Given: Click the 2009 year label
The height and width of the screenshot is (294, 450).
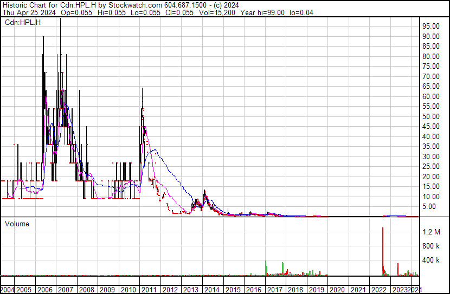Looking at the screenshot, I should [x=107, y=290].
